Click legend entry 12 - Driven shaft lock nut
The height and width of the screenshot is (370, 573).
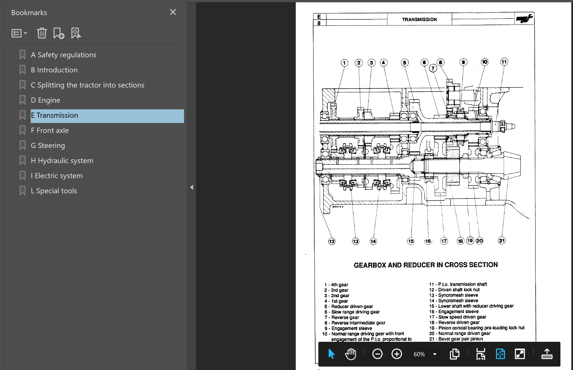(x=454, y=290)
